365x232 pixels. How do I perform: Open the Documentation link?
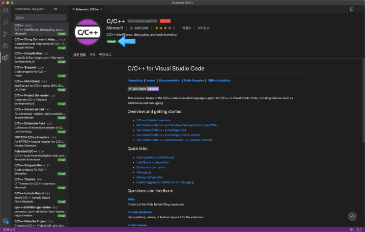169,80
